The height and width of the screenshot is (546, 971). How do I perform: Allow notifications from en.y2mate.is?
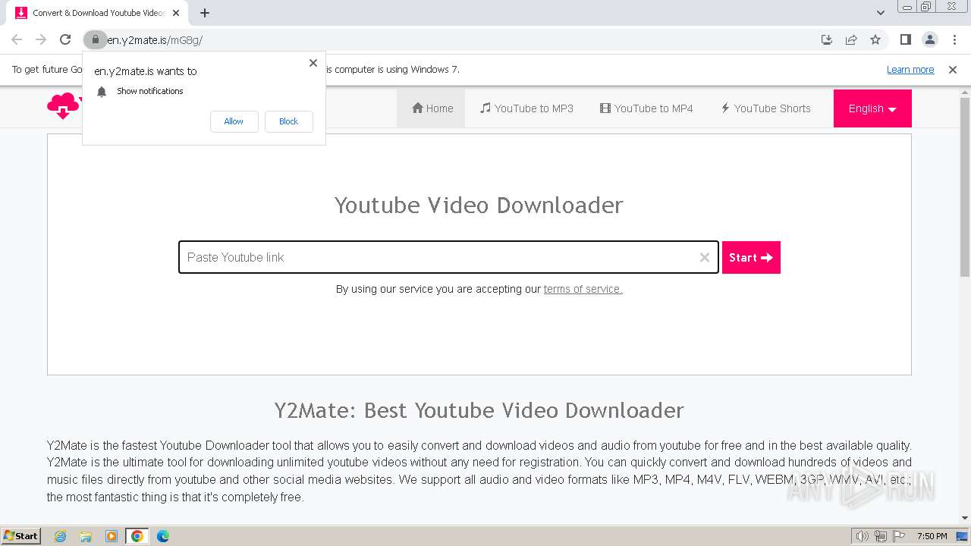(234, 121)
